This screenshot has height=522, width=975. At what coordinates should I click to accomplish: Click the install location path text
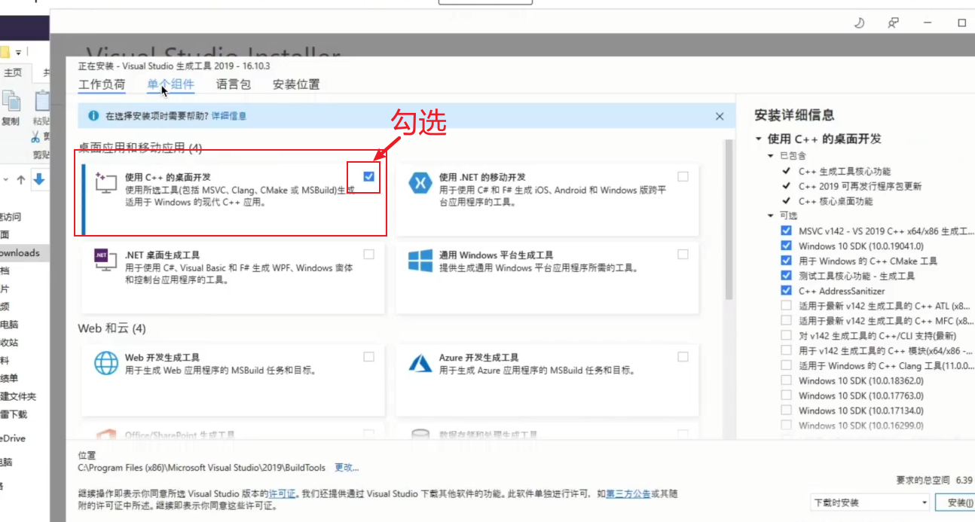[x=202, y=468]
